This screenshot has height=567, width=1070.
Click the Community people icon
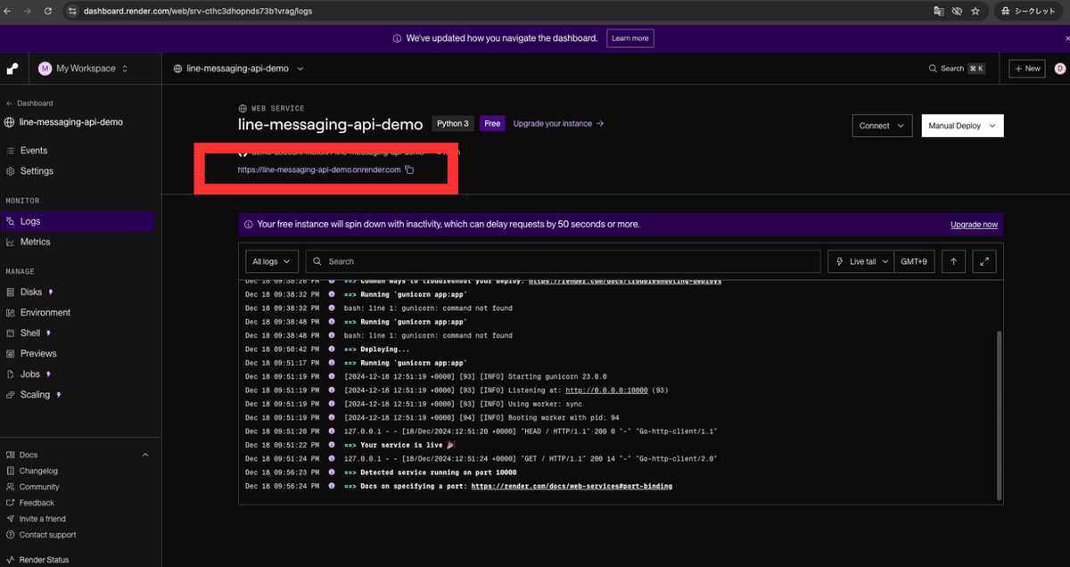pyautogui.click(x=11, y=487)
